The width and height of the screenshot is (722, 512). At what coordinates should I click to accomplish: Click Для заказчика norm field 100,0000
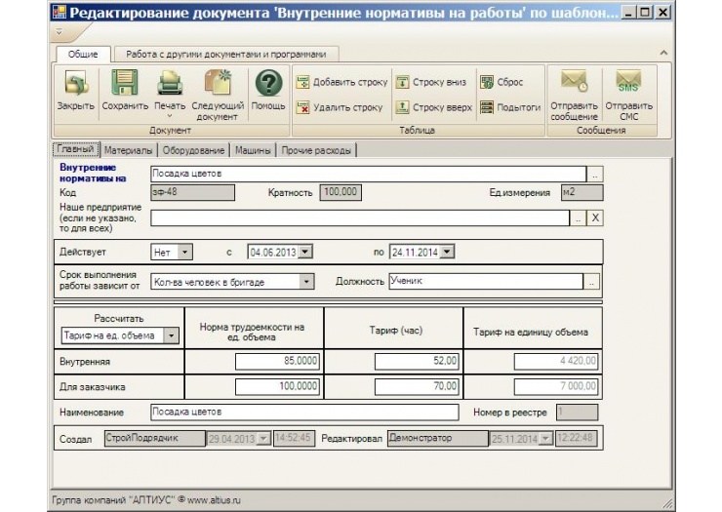pyautogui.click(x=277, y=387)
